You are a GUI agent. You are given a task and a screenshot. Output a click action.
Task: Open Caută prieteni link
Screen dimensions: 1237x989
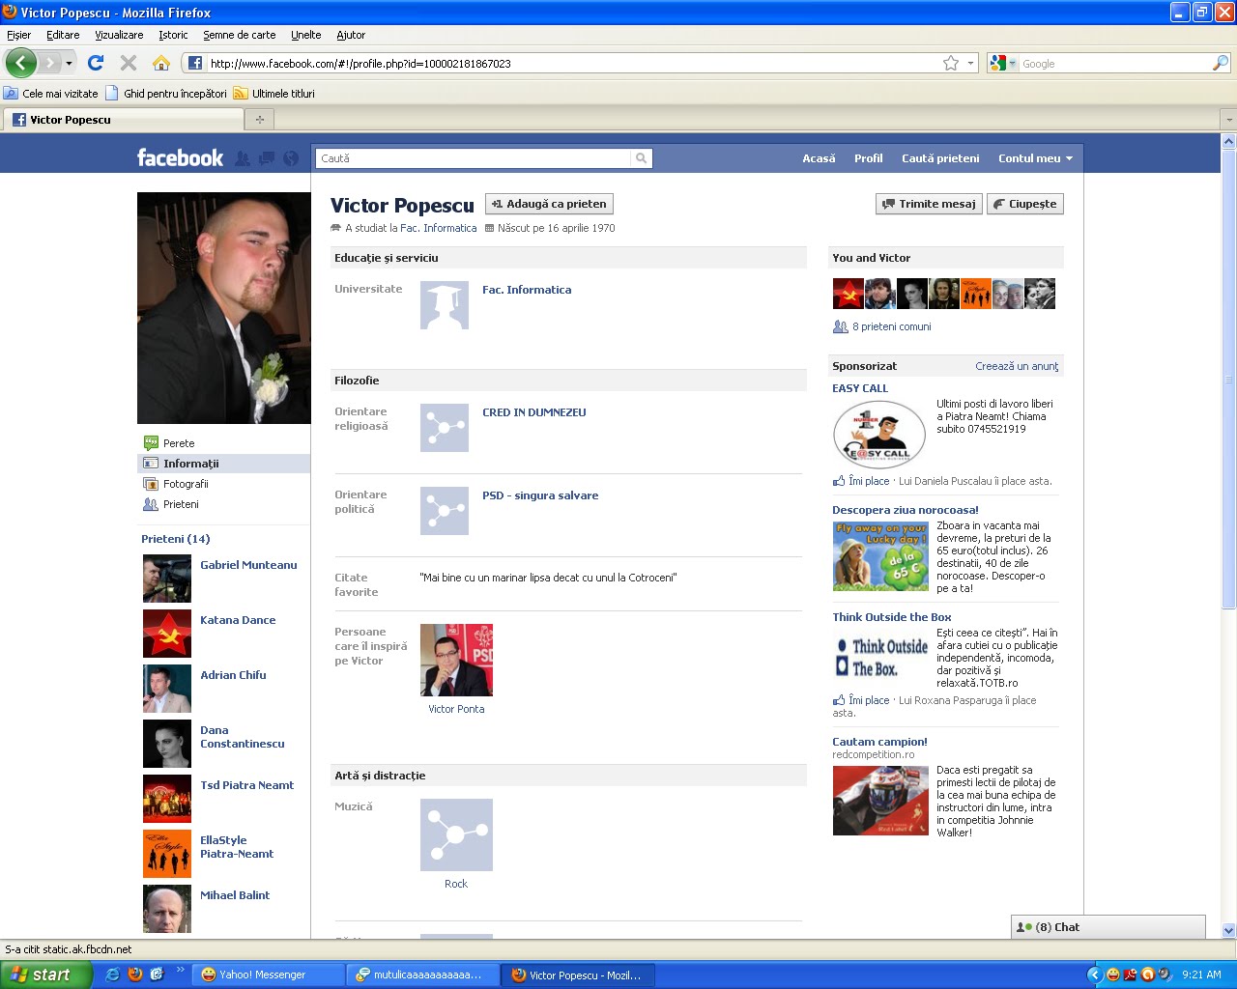click(940, 158)
